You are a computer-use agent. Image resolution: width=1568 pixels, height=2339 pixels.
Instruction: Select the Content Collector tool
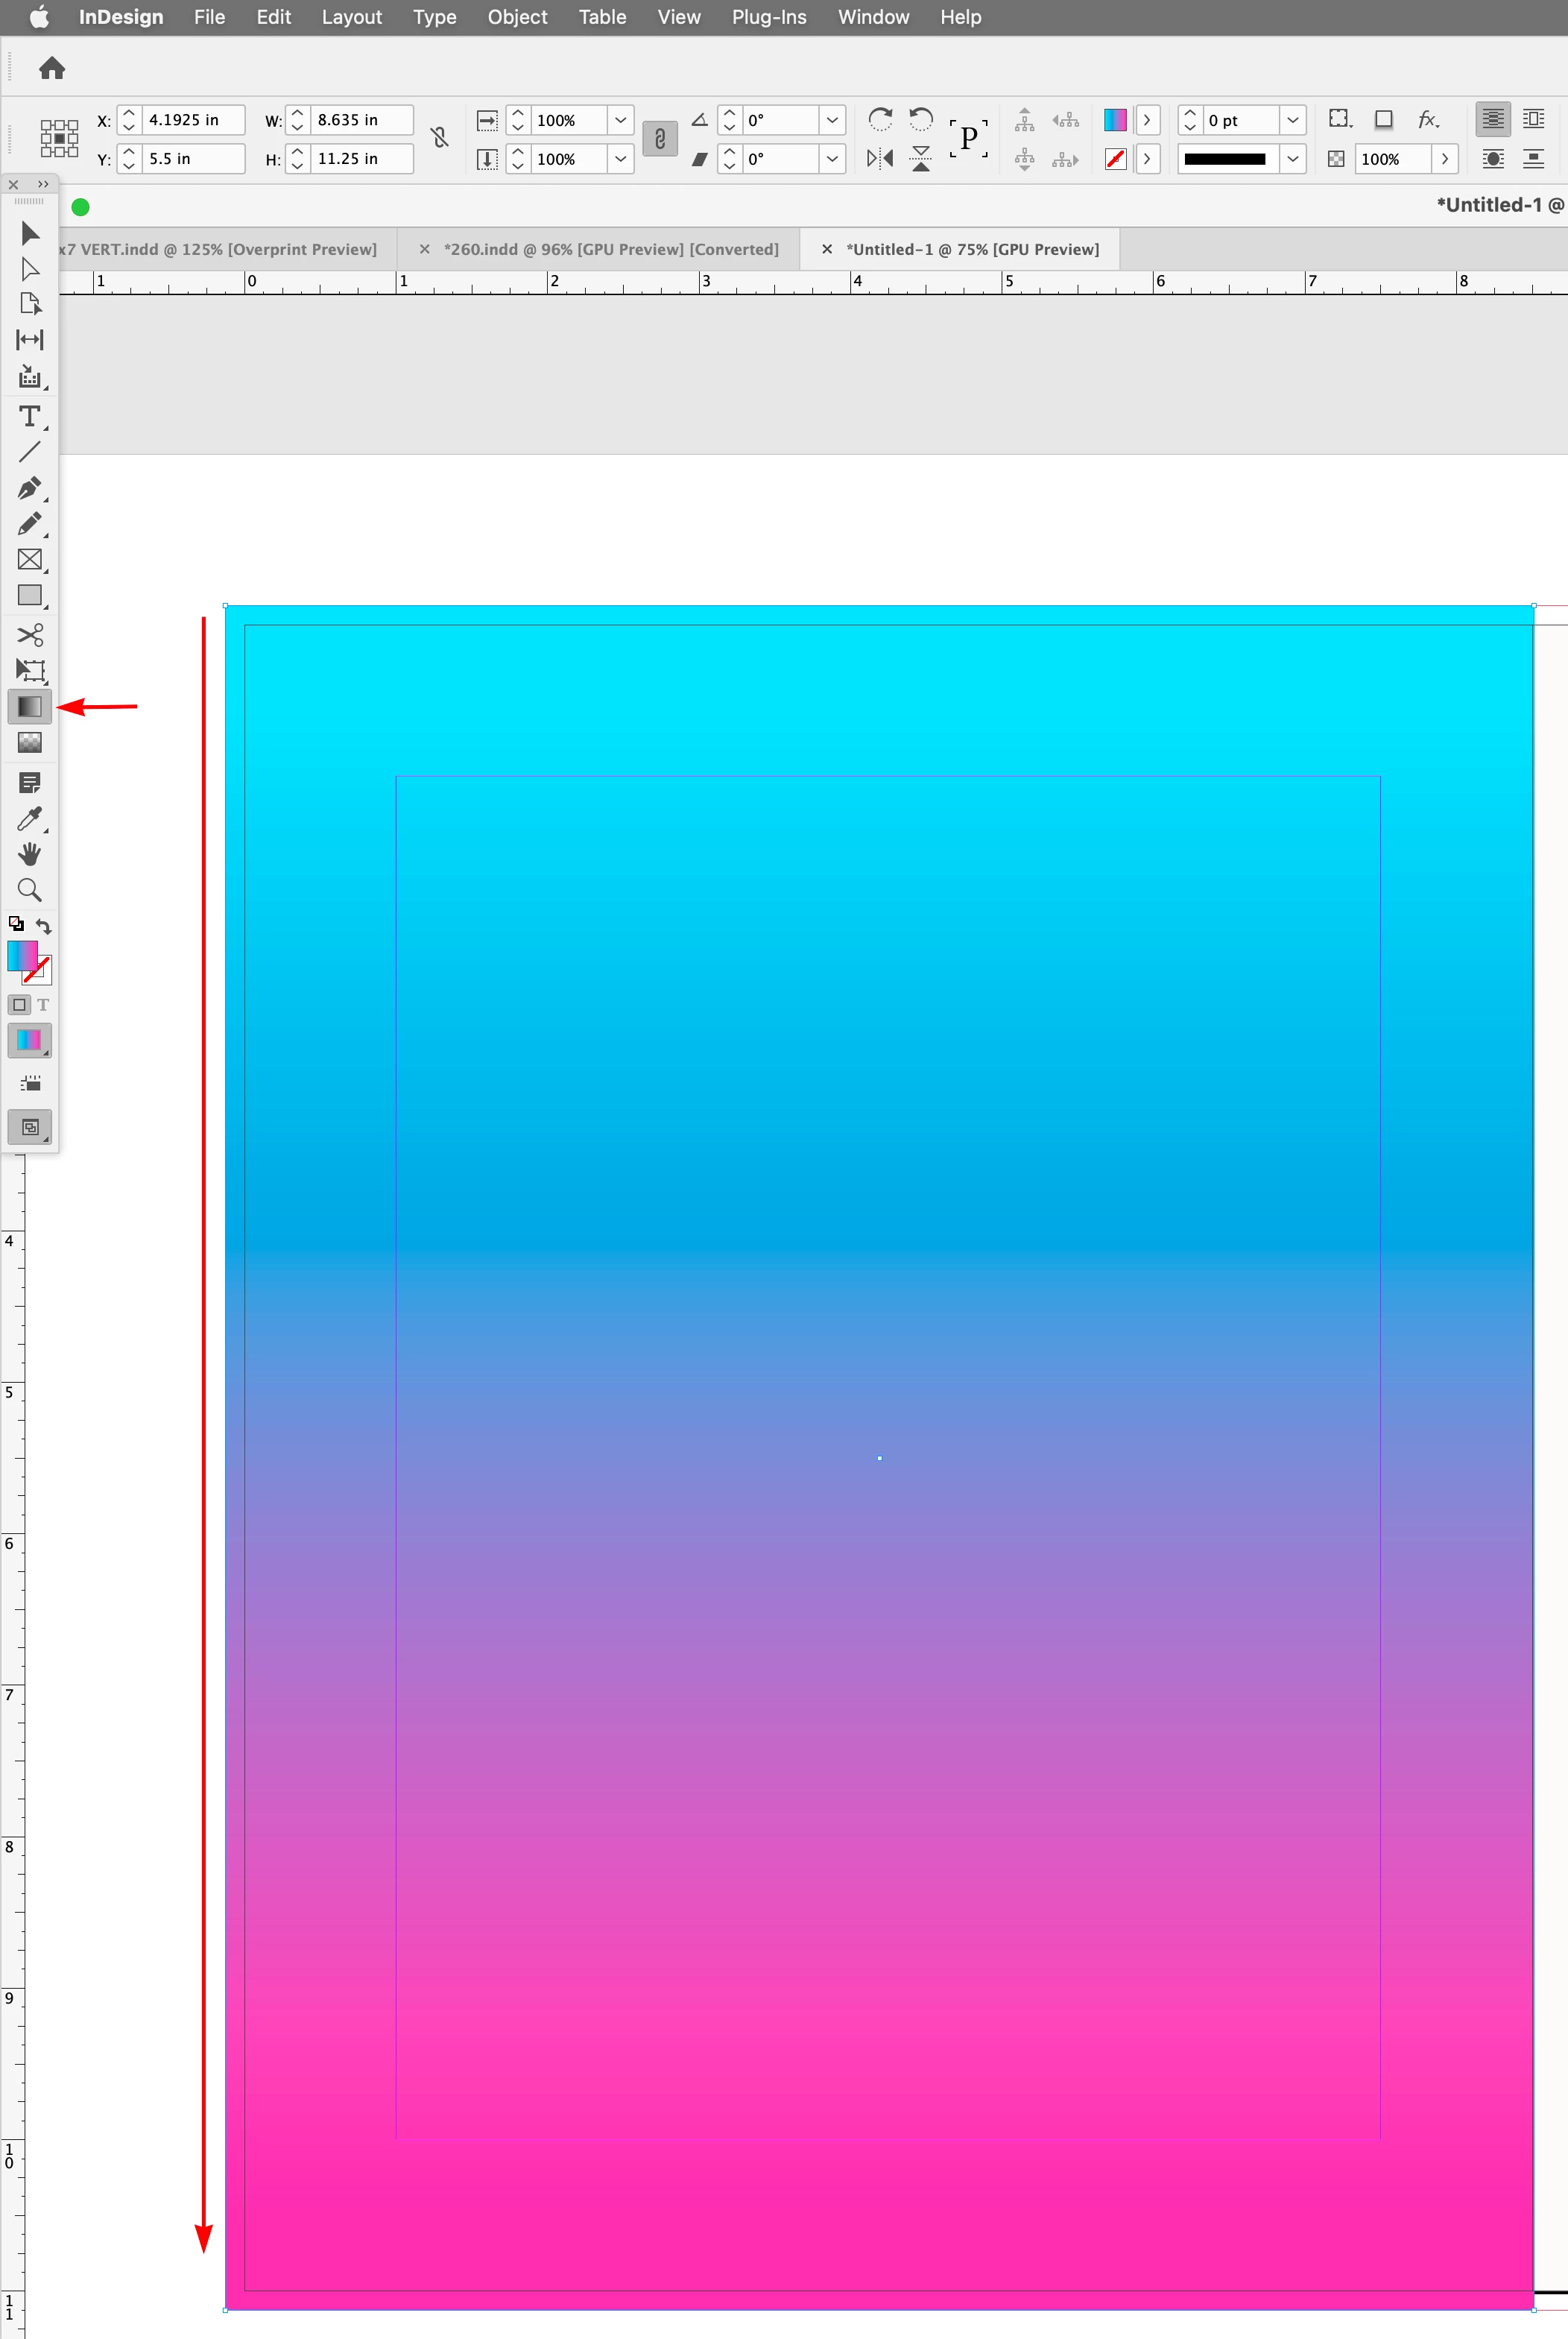(x=30, y=377)
